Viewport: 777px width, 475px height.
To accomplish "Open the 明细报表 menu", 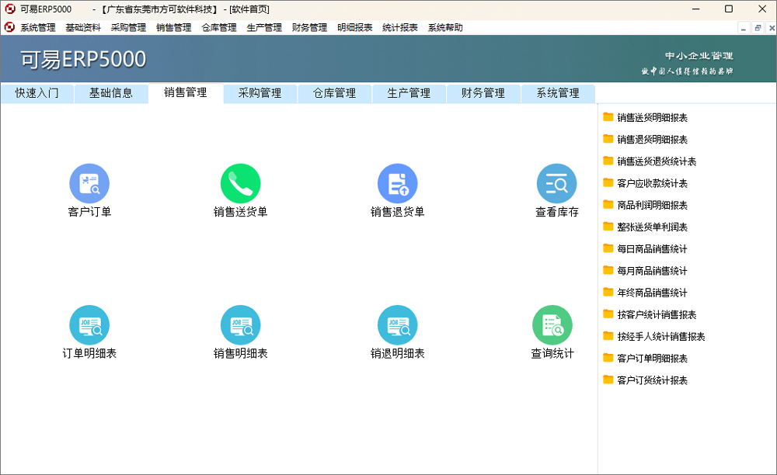I will point(355,28).
